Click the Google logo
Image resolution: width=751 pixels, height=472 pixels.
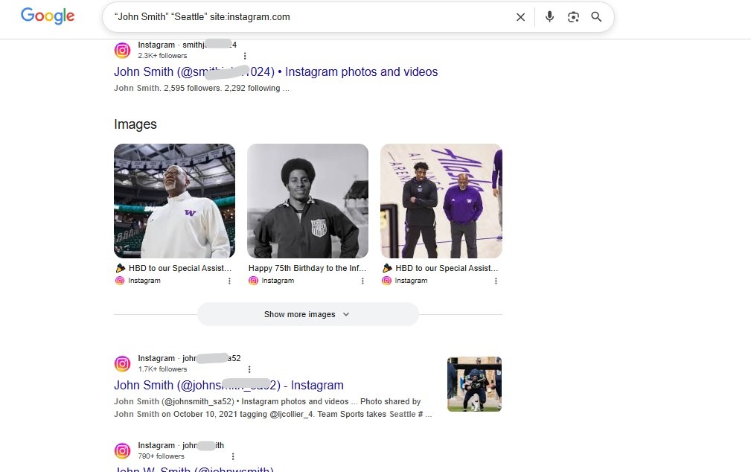(48, 16)
